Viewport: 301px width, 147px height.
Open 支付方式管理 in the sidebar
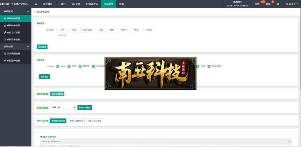click(16, 33)
